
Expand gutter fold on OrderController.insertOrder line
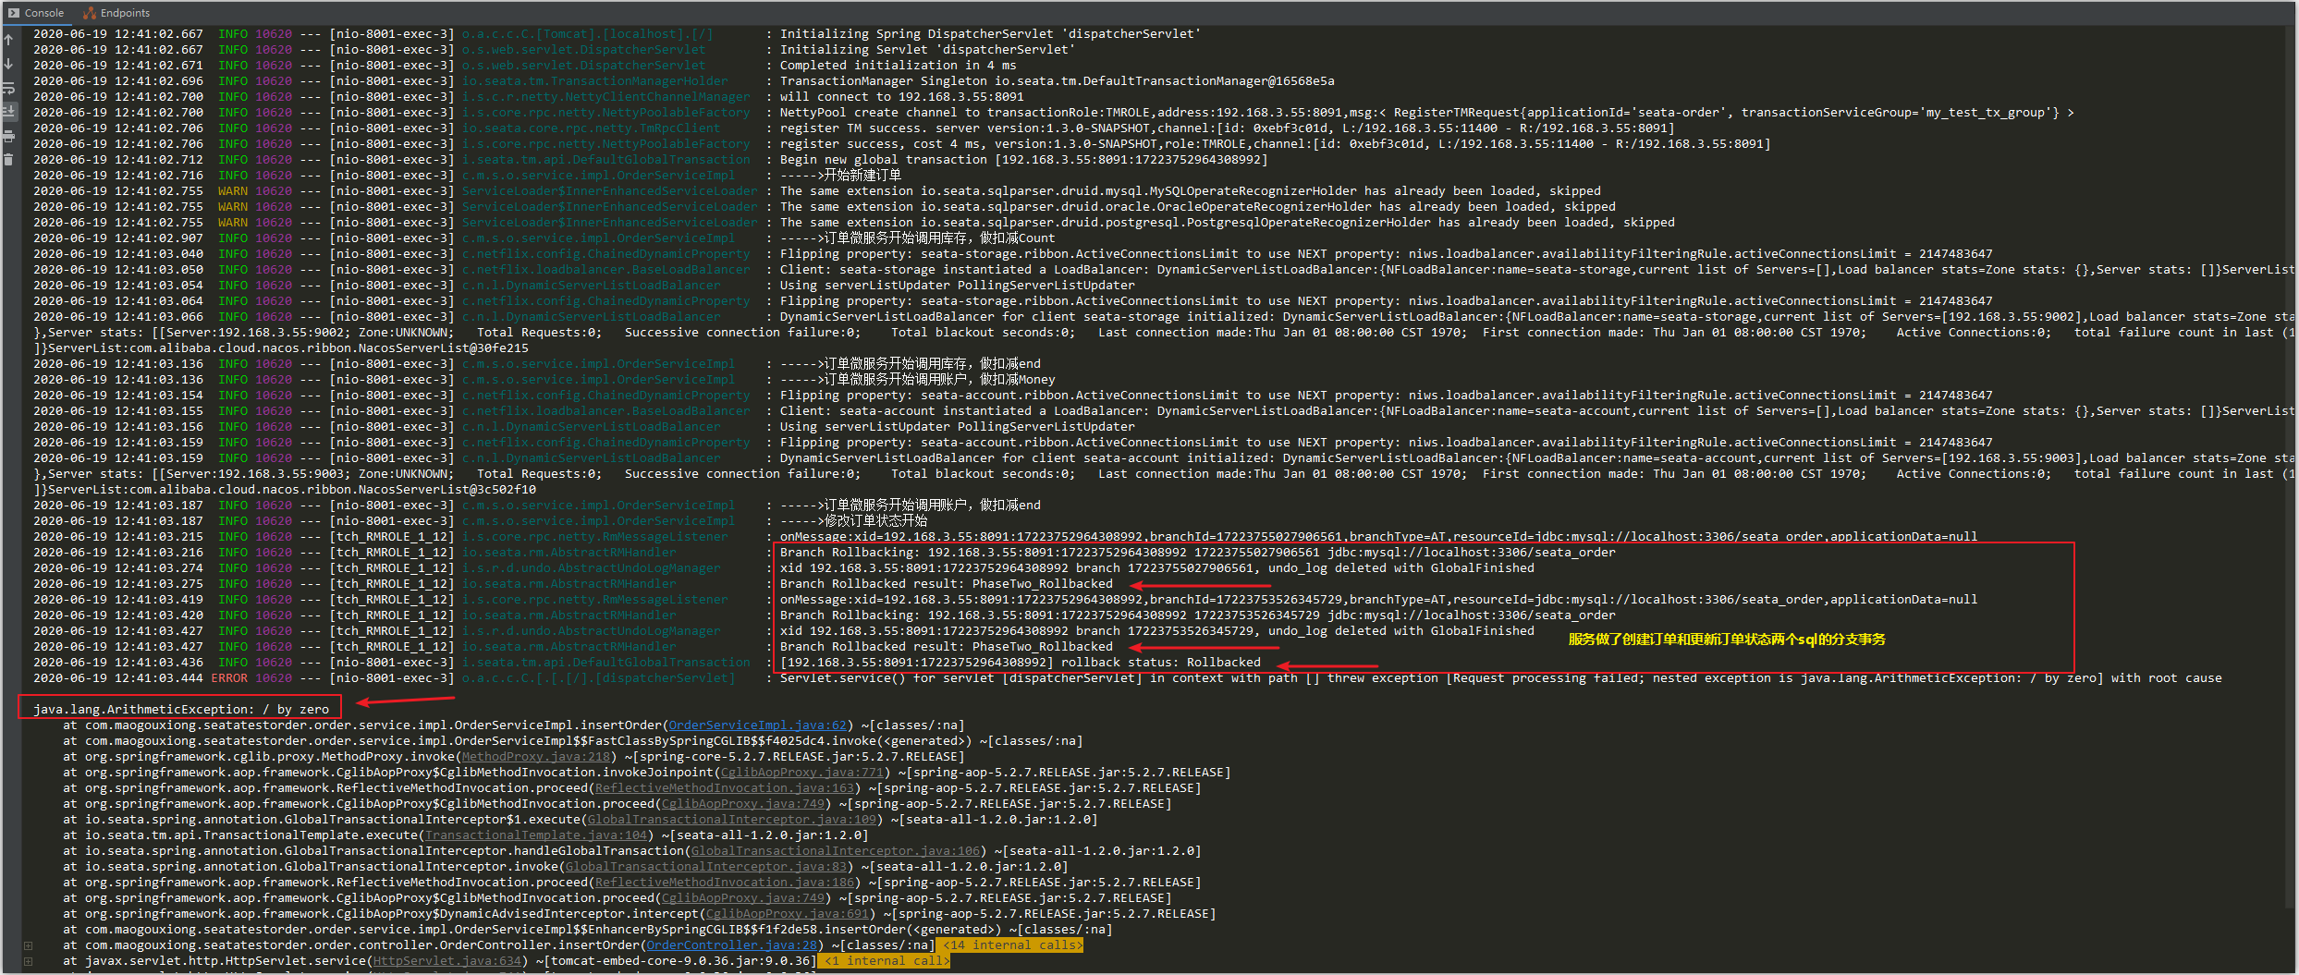tap(29, 945)
